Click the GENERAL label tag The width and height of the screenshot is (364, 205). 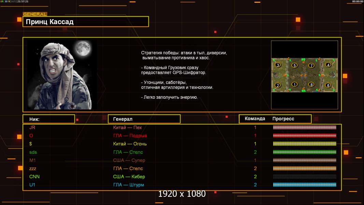(x=35, y=14)
